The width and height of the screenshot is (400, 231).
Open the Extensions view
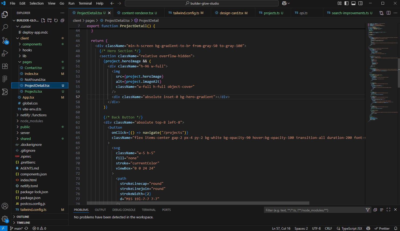coord(5,66)
